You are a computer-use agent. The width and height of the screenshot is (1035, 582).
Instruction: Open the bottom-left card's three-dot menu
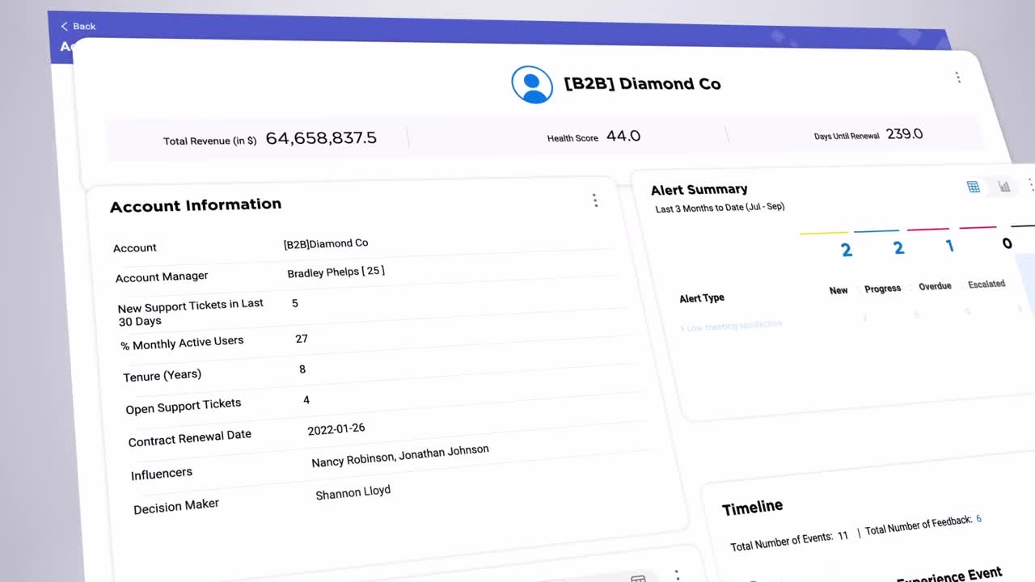coord(677,575)
